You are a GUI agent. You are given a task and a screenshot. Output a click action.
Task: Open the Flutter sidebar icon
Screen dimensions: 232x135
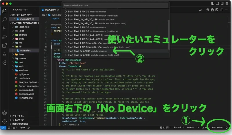tap(4, 63)
